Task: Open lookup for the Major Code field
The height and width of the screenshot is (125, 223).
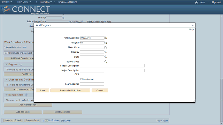Action: tap(106, 48)
